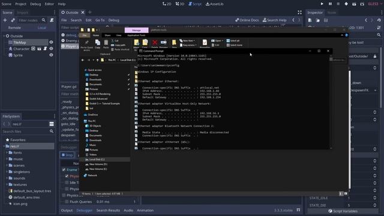The width and height of the screenshot is (384, 216).
Task: Pause the running Godot scene
Action: pyautogui.click(x=330, y=4)
